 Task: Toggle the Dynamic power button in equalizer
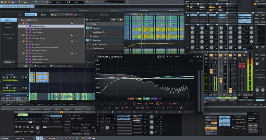tap(110, 108)
